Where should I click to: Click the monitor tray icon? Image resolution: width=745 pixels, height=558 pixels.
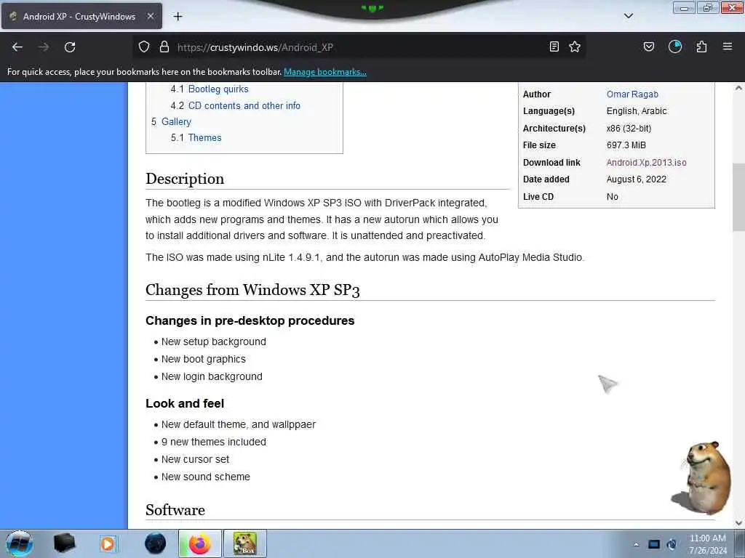pyautogui.click(x=654, y=544)
